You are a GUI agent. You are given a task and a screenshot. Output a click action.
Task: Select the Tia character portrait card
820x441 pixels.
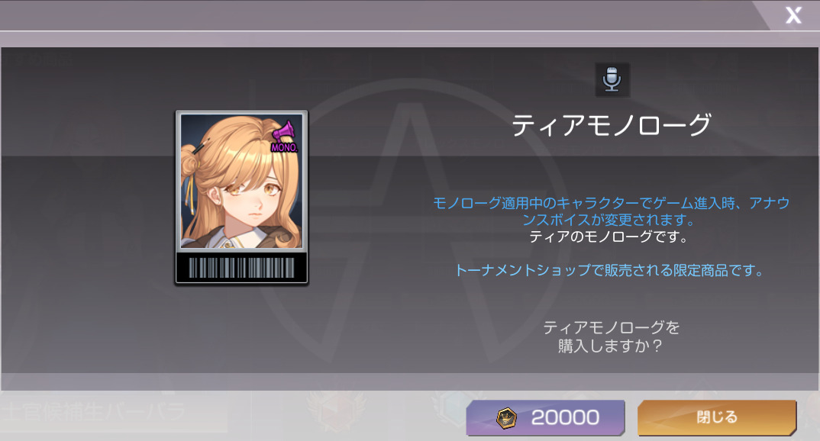[241, 198]
